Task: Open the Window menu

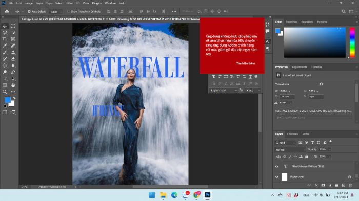Action: point(110,3)
